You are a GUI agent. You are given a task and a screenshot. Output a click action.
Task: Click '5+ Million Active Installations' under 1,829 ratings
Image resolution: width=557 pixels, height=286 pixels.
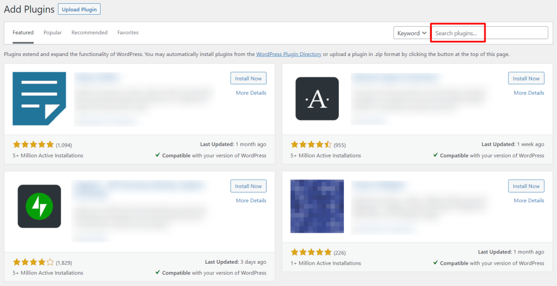[x=48, y=273]
